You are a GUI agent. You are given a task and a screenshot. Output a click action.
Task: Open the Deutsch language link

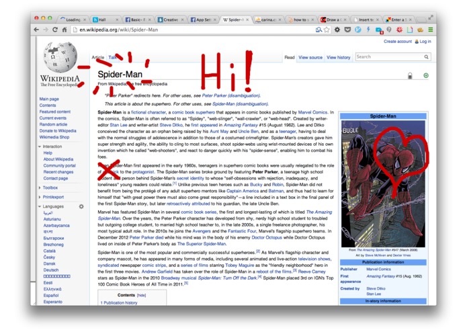click(x=51, y=269)
